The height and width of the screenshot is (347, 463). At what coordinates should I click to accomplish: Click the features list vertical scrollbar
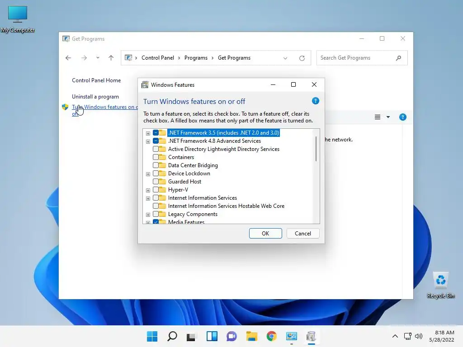pos(316,149)
